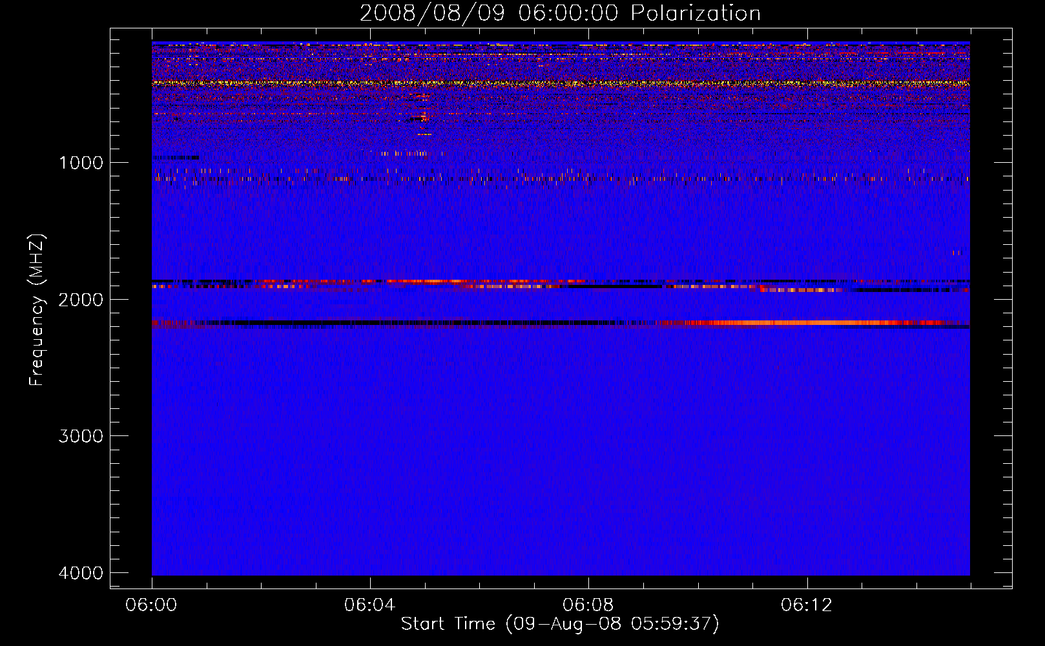Click the "Start Time (09-Aug-08 05:59:37)" label
The width and height of the screenshot is (1045, 646).
(x=560, y=624)
